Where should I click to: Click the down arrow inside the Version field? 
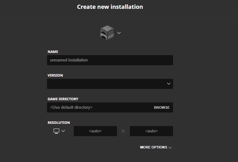[169, 84]
